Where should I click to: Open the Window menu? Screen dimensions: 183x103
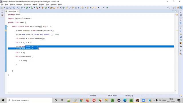(x=53, y=5)
